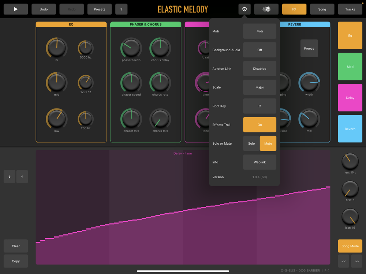Switch to the Song view
This screenshot has width=366, height=274.
pos(322,9)
